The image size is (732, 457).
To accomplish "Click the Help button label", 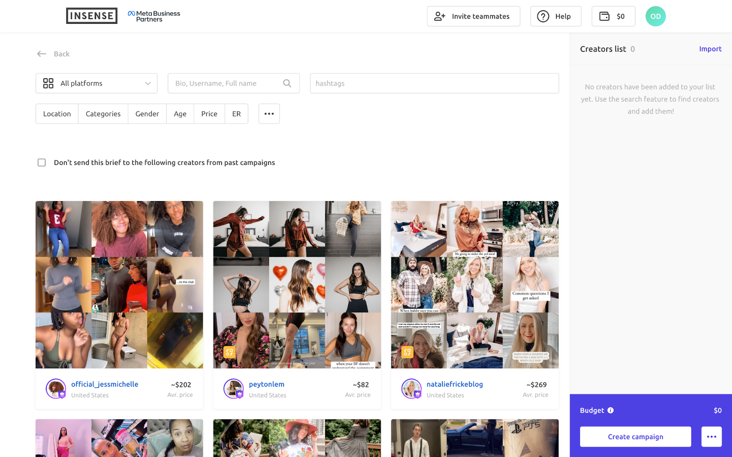I will pyautogui.click(x=563, y=16).
